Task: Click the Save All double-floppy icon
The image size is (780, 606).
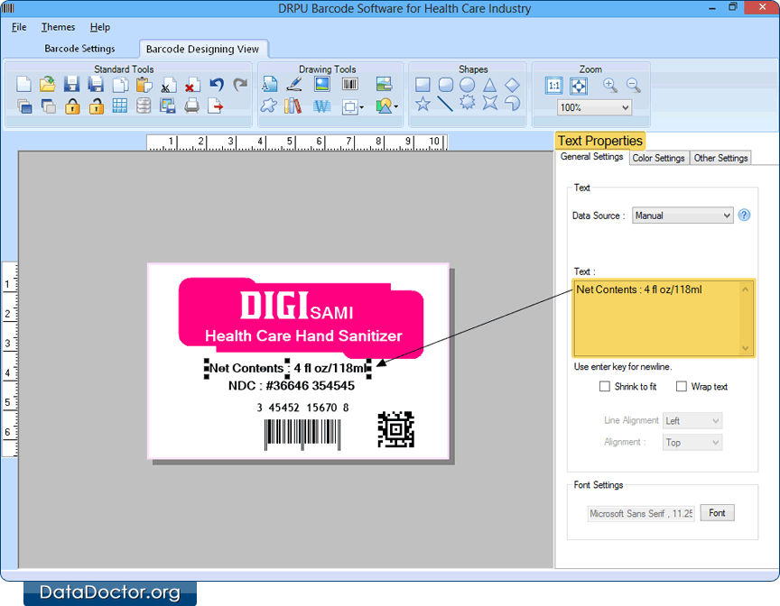Action: click(96, 85)
